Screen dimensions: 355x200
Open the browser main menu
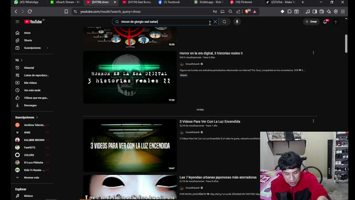coord(343,11)
